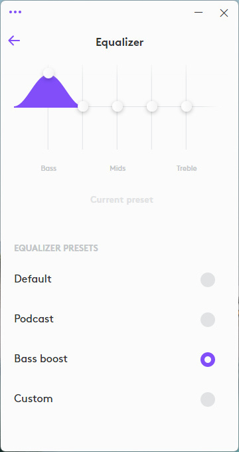Click the active Bass boost radio button

pyautogui.click(x=208, y=360)
